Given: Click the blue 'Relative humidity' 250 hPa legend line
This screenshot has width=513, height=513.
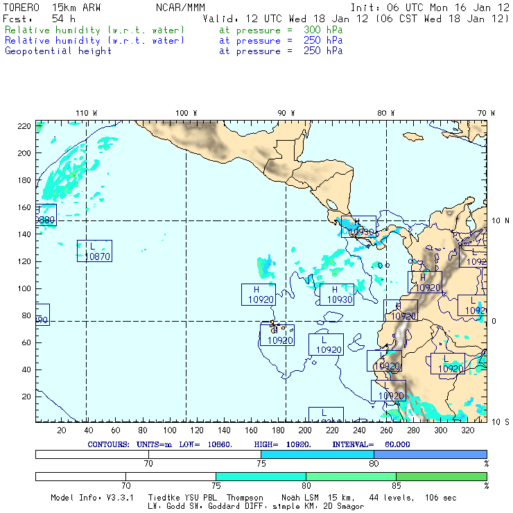Looking at the screenshot, I should 174,41.
